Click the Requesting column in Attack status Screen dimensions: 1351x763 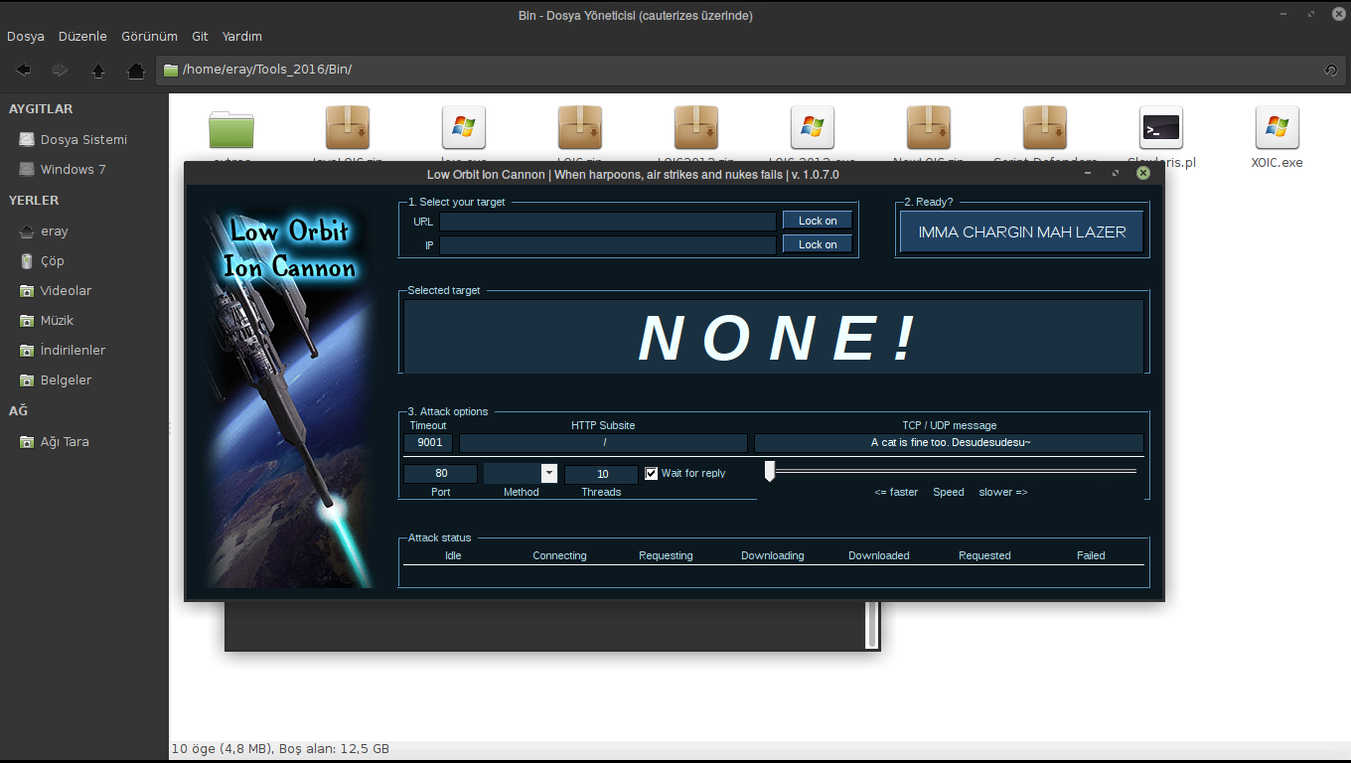click(666, 555)
